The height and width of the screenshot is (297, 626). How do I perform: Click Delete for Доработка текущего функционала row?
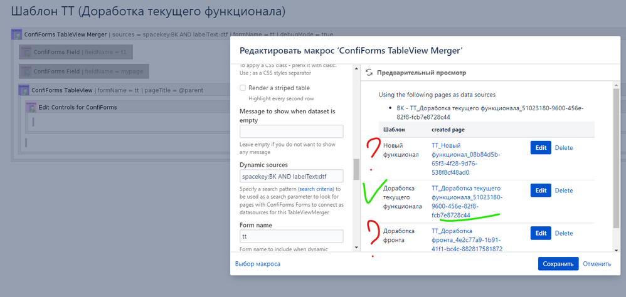click(x=564, y=190)
